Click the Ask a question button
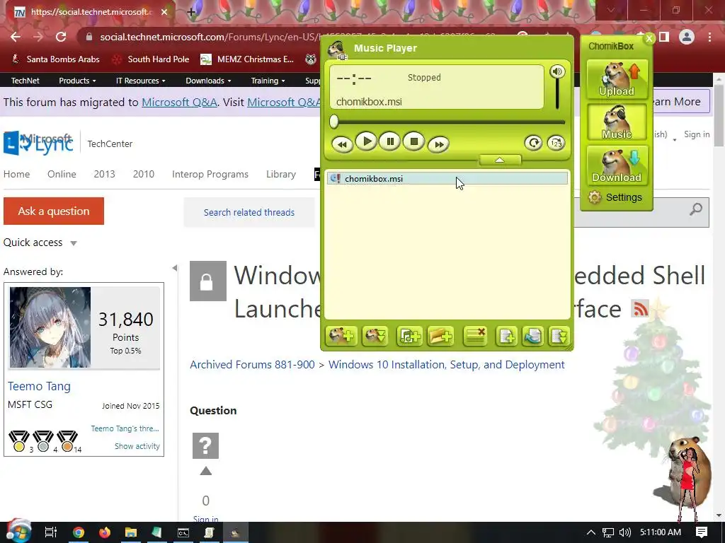This screenshot has height=543, width=725. (54, 211)
